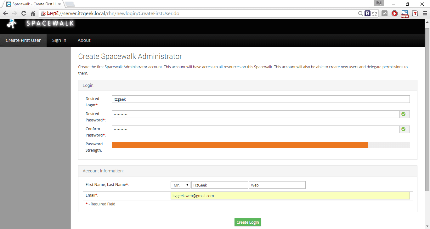Click the gray checkmark extension icon
Screen dimensions: 430x229
pyautogui.click(x=384, y=14)
